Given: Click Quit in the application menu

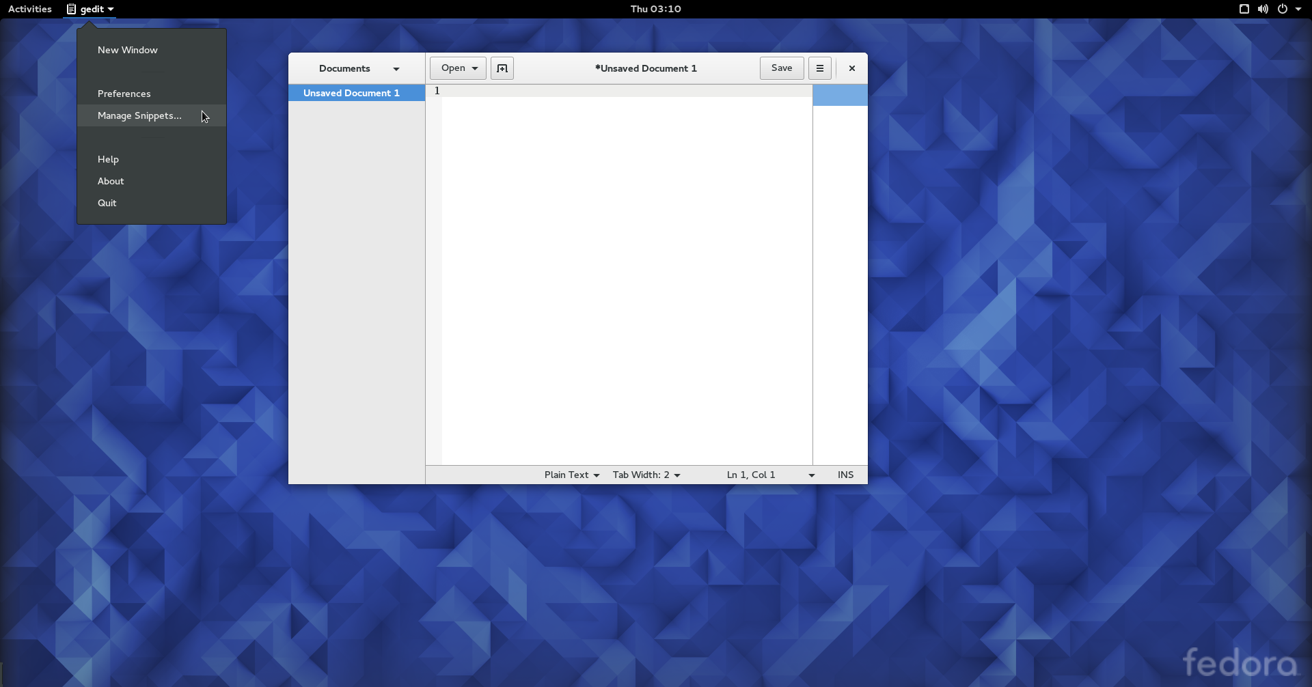Looking at the screenshot, I should [x=107, y=203].
